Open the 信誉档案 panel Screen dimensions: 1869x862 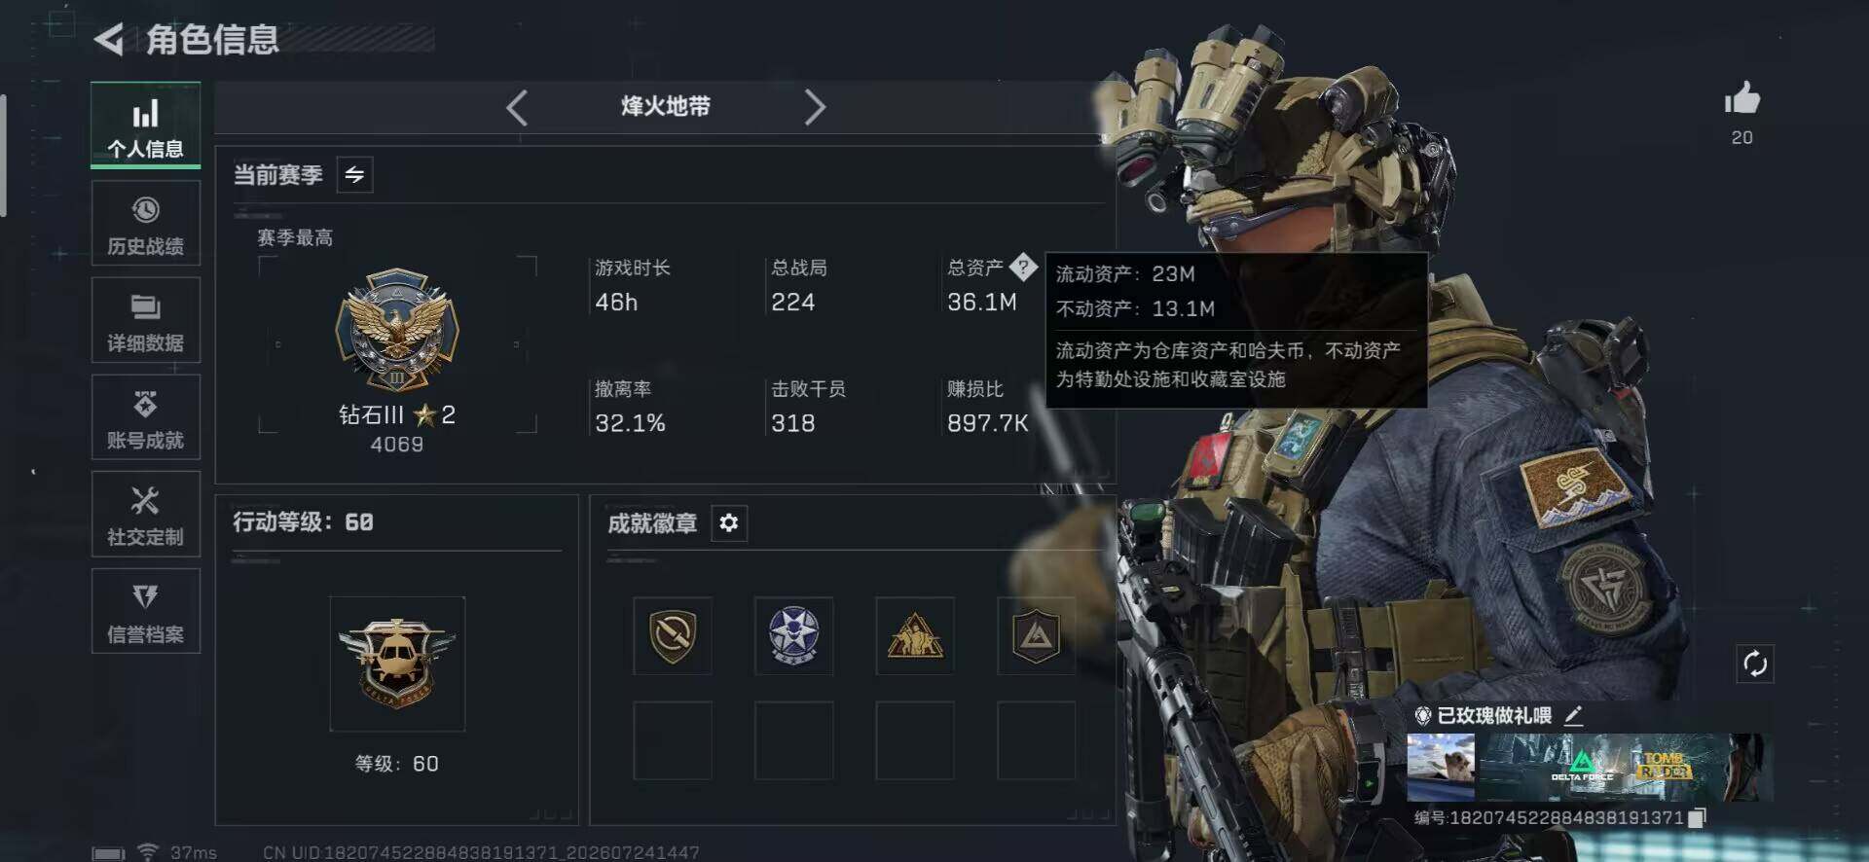coord(146,612)
